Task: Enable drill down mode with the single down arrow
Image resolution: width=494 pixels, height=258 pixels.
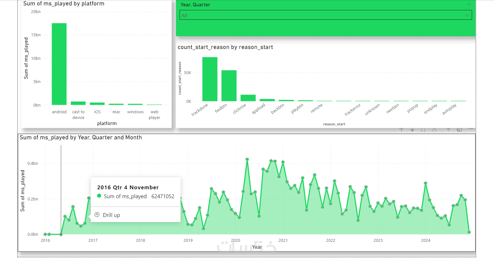Action: click(412, 129)
